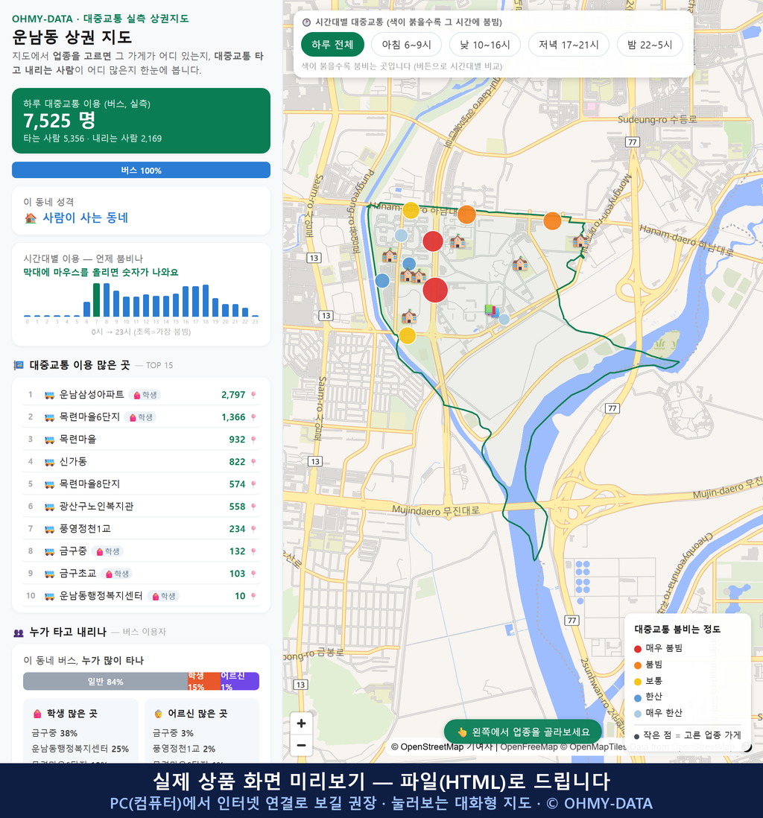Click the 학생 tag on the 목련마을6단지 row

141,417
